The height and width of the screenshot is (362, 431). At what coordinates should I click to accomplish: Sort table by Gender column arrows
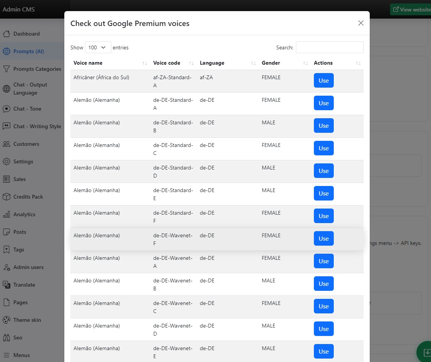coord(305,63)
